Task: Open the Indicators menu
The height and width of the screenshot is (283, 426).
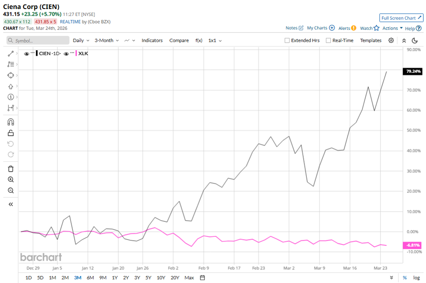Action: 152,40
